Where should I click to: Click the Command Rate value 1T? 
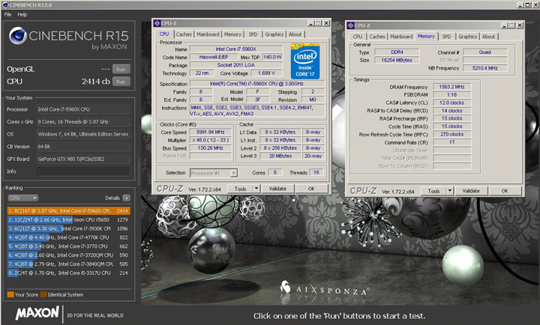pos(451,142)
